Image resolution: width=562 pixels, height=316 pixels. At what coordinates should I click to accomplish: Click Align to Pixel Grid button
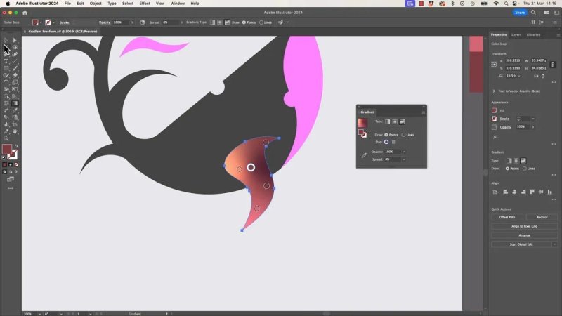point(524,226)
